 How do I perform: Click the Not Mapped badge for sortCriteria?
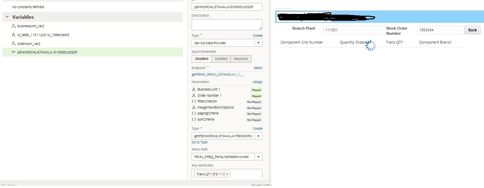(254, 120)
